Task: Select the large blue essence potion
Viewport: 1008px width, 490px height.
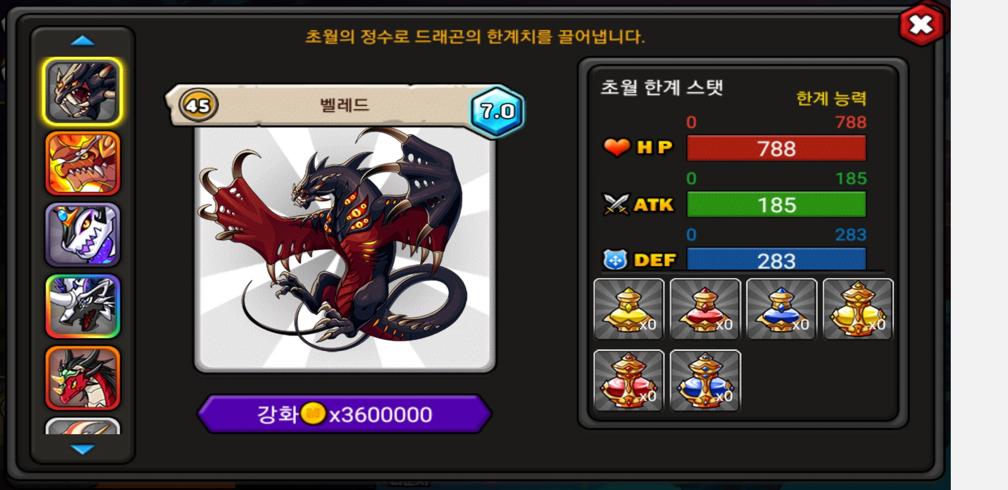Action: (x=705, y=381)
